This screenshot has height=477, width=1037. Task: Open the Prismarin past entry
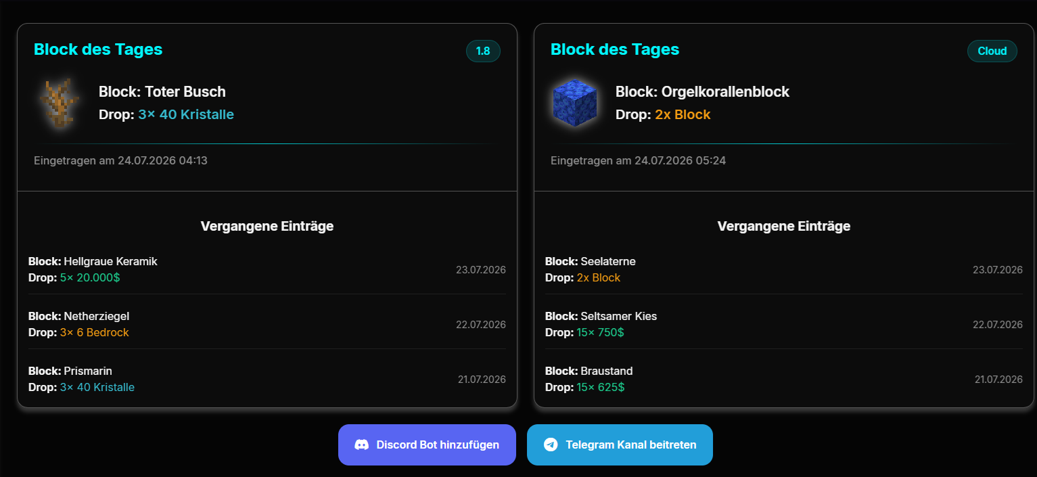(267, 379)
